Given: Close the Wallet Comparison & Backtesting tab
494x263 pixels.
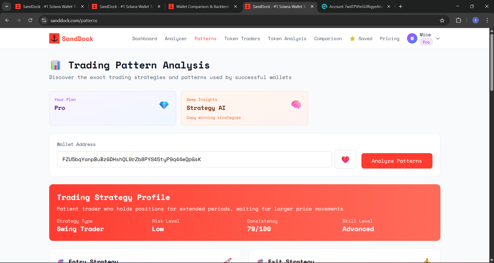Looking at the screenshot, I should pyautogui.click(x=236, y=6).
